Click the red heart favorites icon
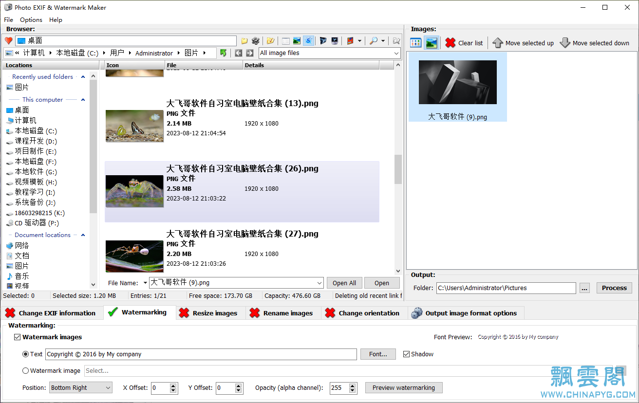639x403 pixels. pyautogui.click(x=8, y=41)
